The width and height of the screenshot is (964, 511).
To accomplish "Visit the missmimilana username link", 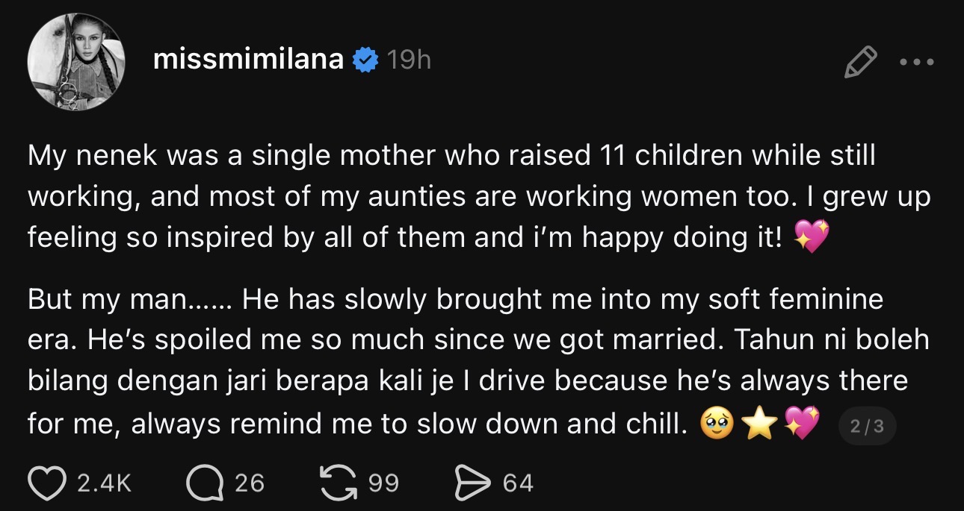I will [248, 60].
